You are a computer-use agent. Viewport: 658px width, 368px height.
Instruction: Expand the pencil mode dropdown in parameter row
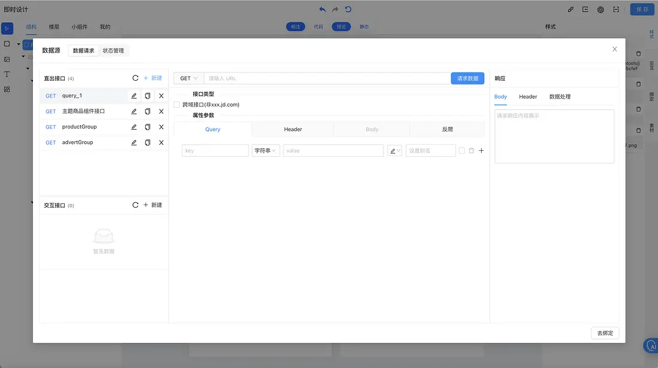pos(395,151)
